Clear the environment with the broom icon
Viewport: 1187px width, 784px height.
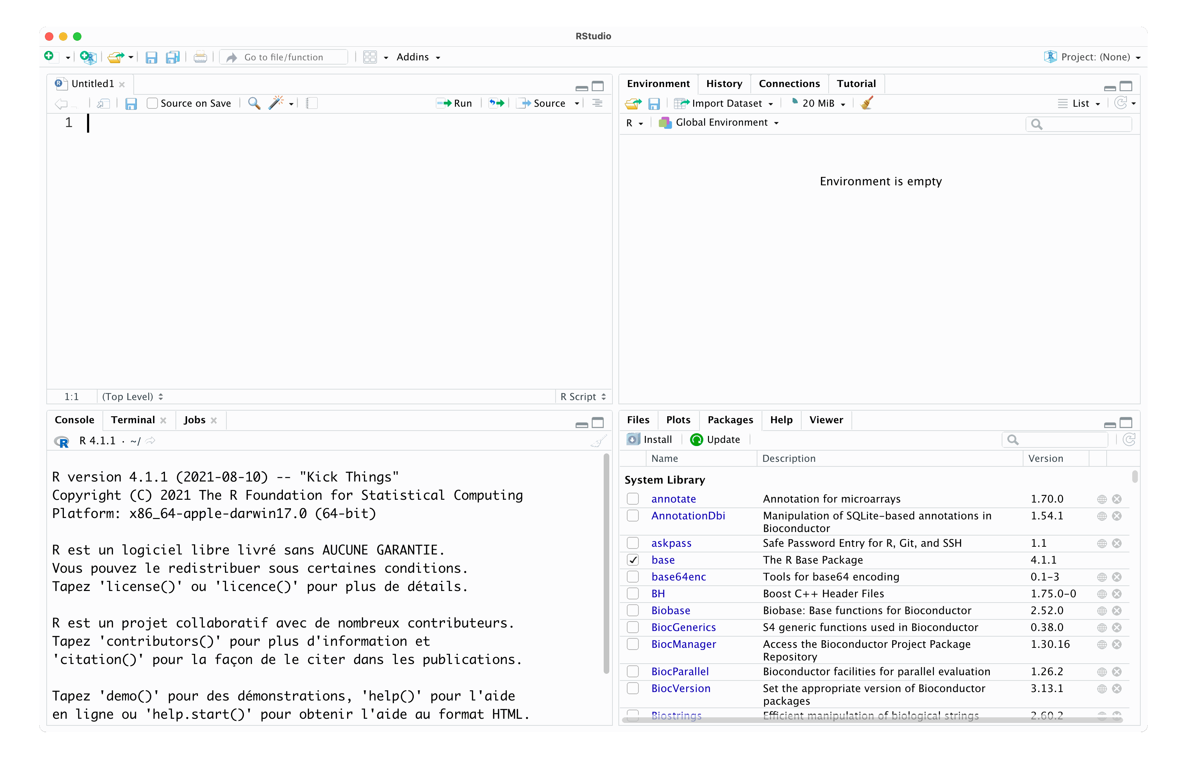pos(867,104)
